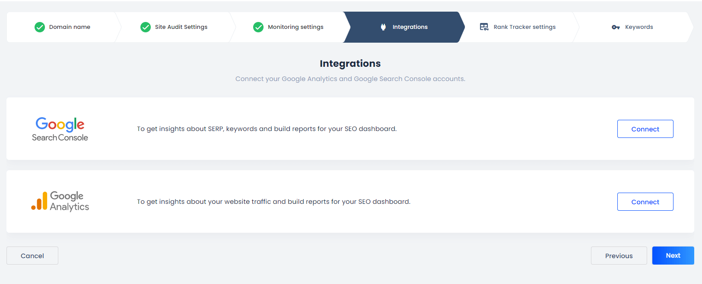This screenshot has height=284, width=702.
Task: Select the Integrations step label
Action: (x=410, y=27)
